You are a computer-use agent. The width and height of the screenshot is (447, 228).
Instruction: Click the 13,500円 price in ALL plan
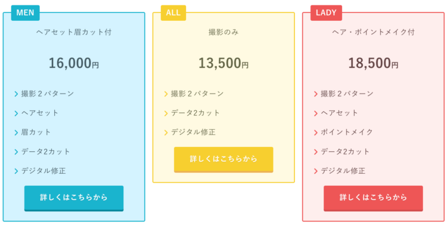click(x=223, y=63)
